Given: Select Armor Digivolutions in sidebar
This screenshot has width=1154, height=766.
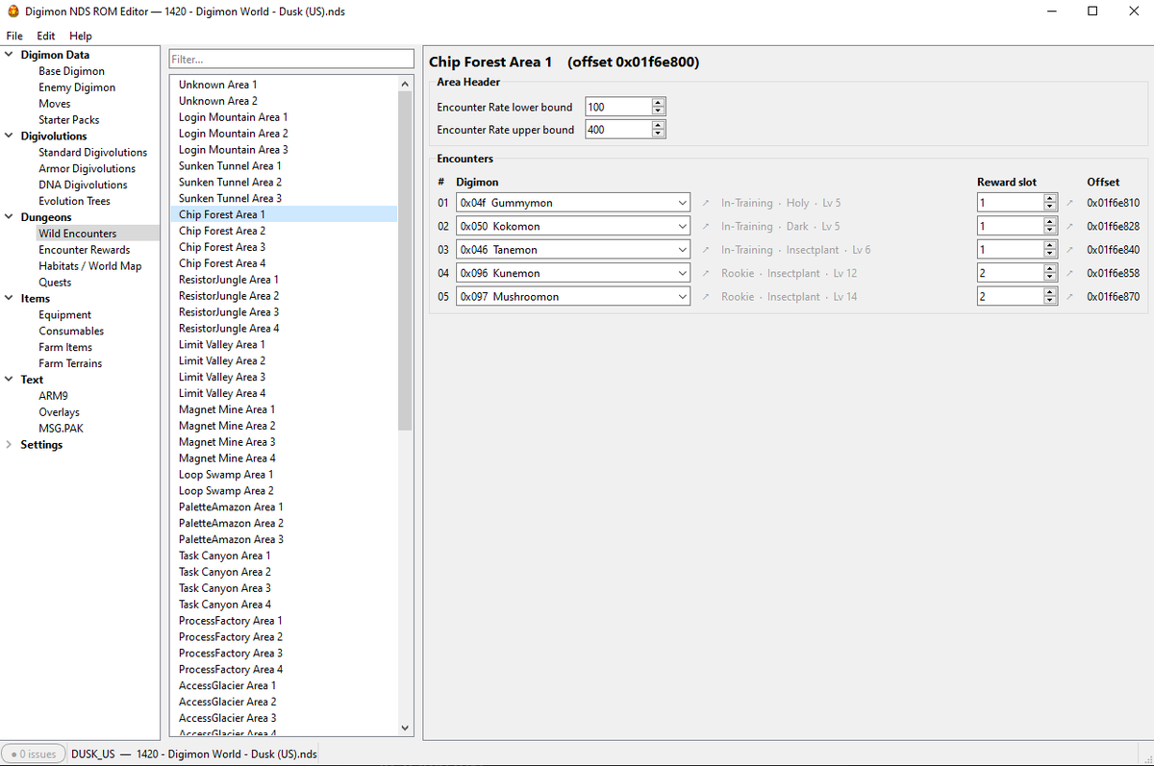Looking at the screenshot, I should 88,169.
